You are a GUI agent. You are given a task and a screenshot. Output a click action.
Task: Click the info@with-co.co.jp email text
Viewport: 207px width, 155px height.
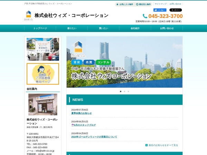[x=45, y=151]
